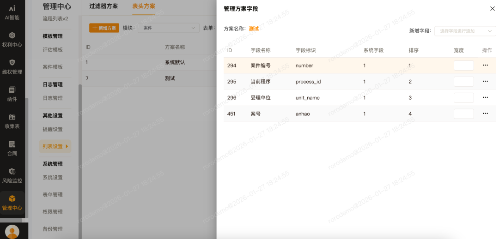The width and height of the screenshot is (499, 239).
Task: Open 提醒设置 menu item
Action: click(x=53, y=129)
